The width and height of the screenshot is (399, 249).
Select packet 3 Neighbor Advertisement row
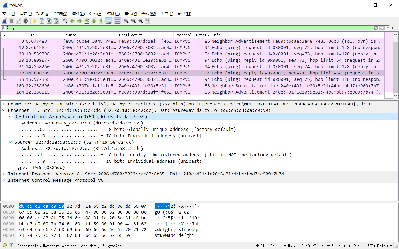tap(192, 41)
